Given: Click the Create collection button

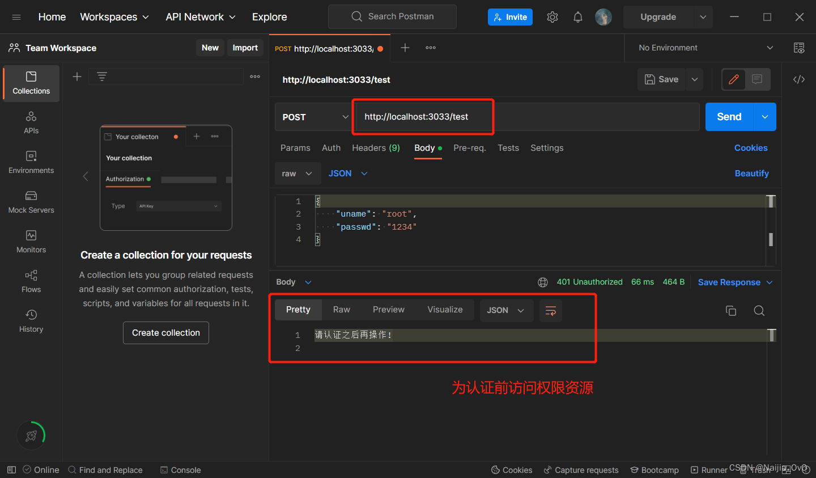Looking at the screenshot, I should pos(166,333).
